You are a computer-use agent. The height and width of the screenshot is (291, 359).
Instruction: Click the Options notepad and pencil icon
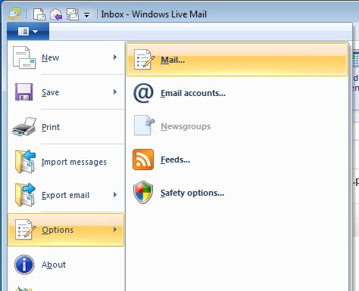pyautogui.click(x=25, y=229)
